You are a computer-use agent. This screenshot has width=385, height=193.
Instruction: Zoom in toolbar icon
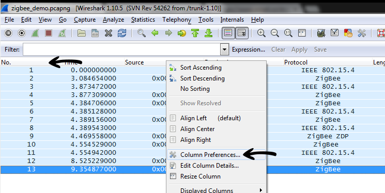261,33
